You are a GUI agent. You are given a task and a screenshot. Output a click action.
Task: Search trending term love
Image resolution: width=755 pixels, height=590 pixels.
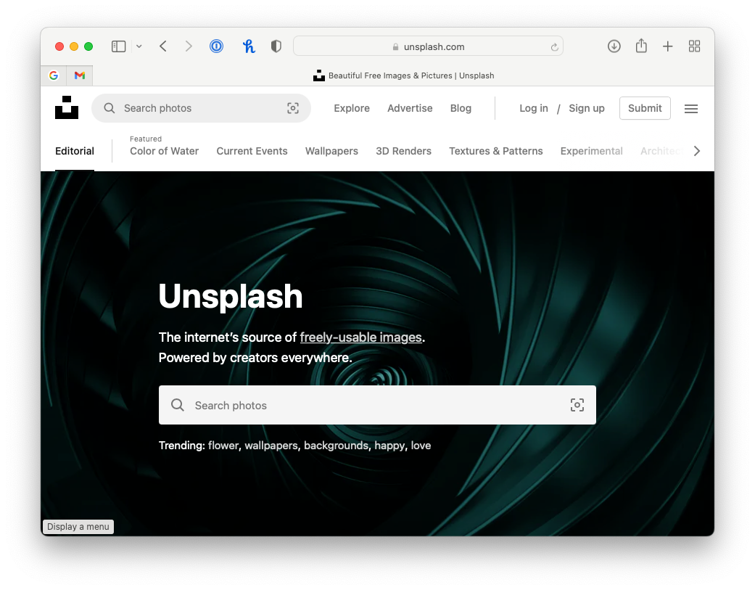coord(421,446)
